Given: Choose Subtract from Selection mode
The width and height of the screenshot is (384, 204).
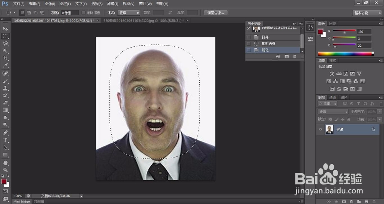Looking at the screenshot, I should pos(35,12).
